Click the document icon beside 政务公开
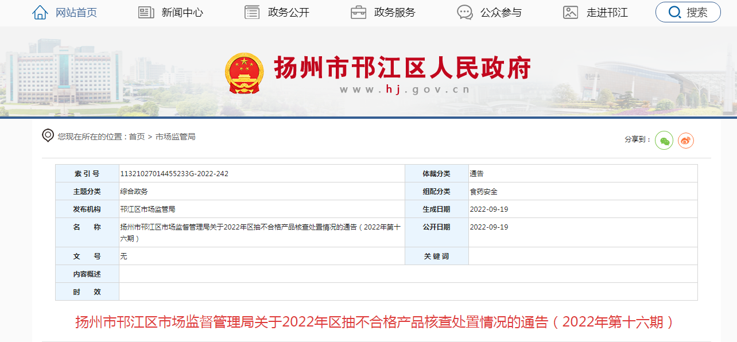This screenshot has height=342, width=737. (x=251, y=11)
